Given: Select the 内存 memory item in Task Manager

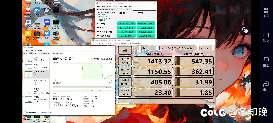Looking at the screenshot, I should coord(36,67).
